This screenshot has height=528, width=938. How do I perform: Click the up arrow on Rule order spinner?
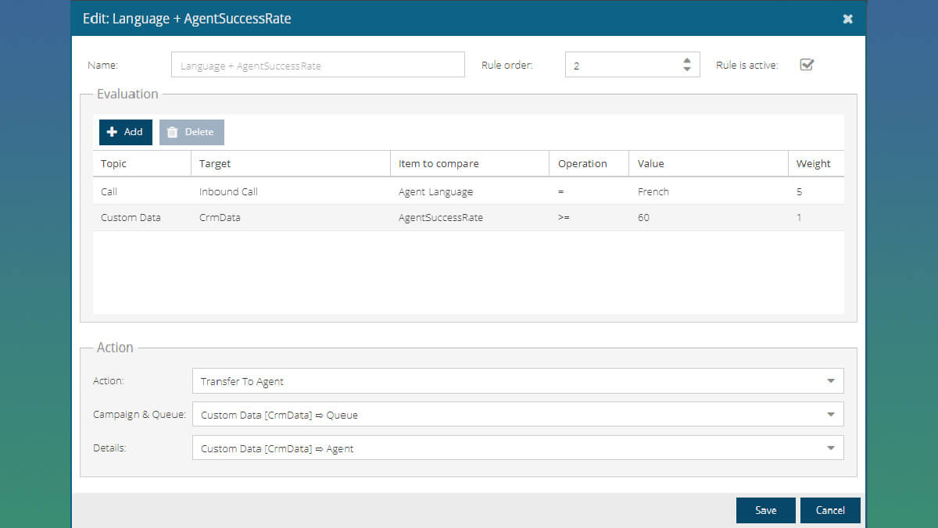coord(686,59)
